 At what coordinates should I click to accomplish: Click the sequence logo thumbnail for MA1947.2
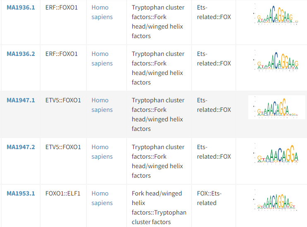tap(277, 154)
